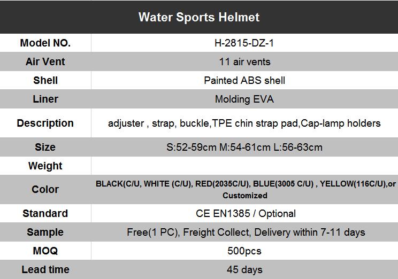Click the Free(1 PC) sample details text
The height and width of the screenshot is (279, 398).
coord(246,232)
